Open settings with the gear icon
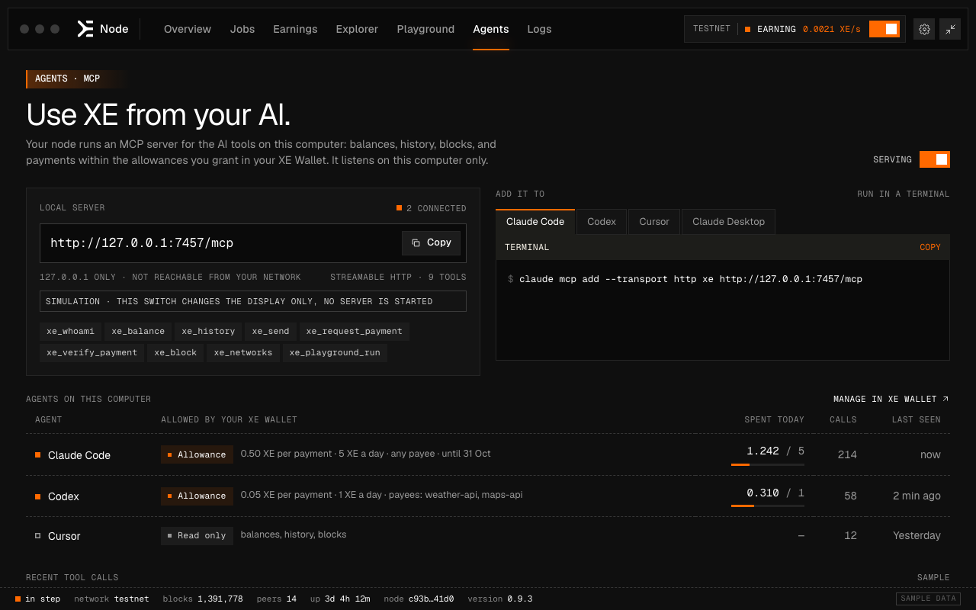This screenshot has width=976, height=610. click(x=924, y=29)
